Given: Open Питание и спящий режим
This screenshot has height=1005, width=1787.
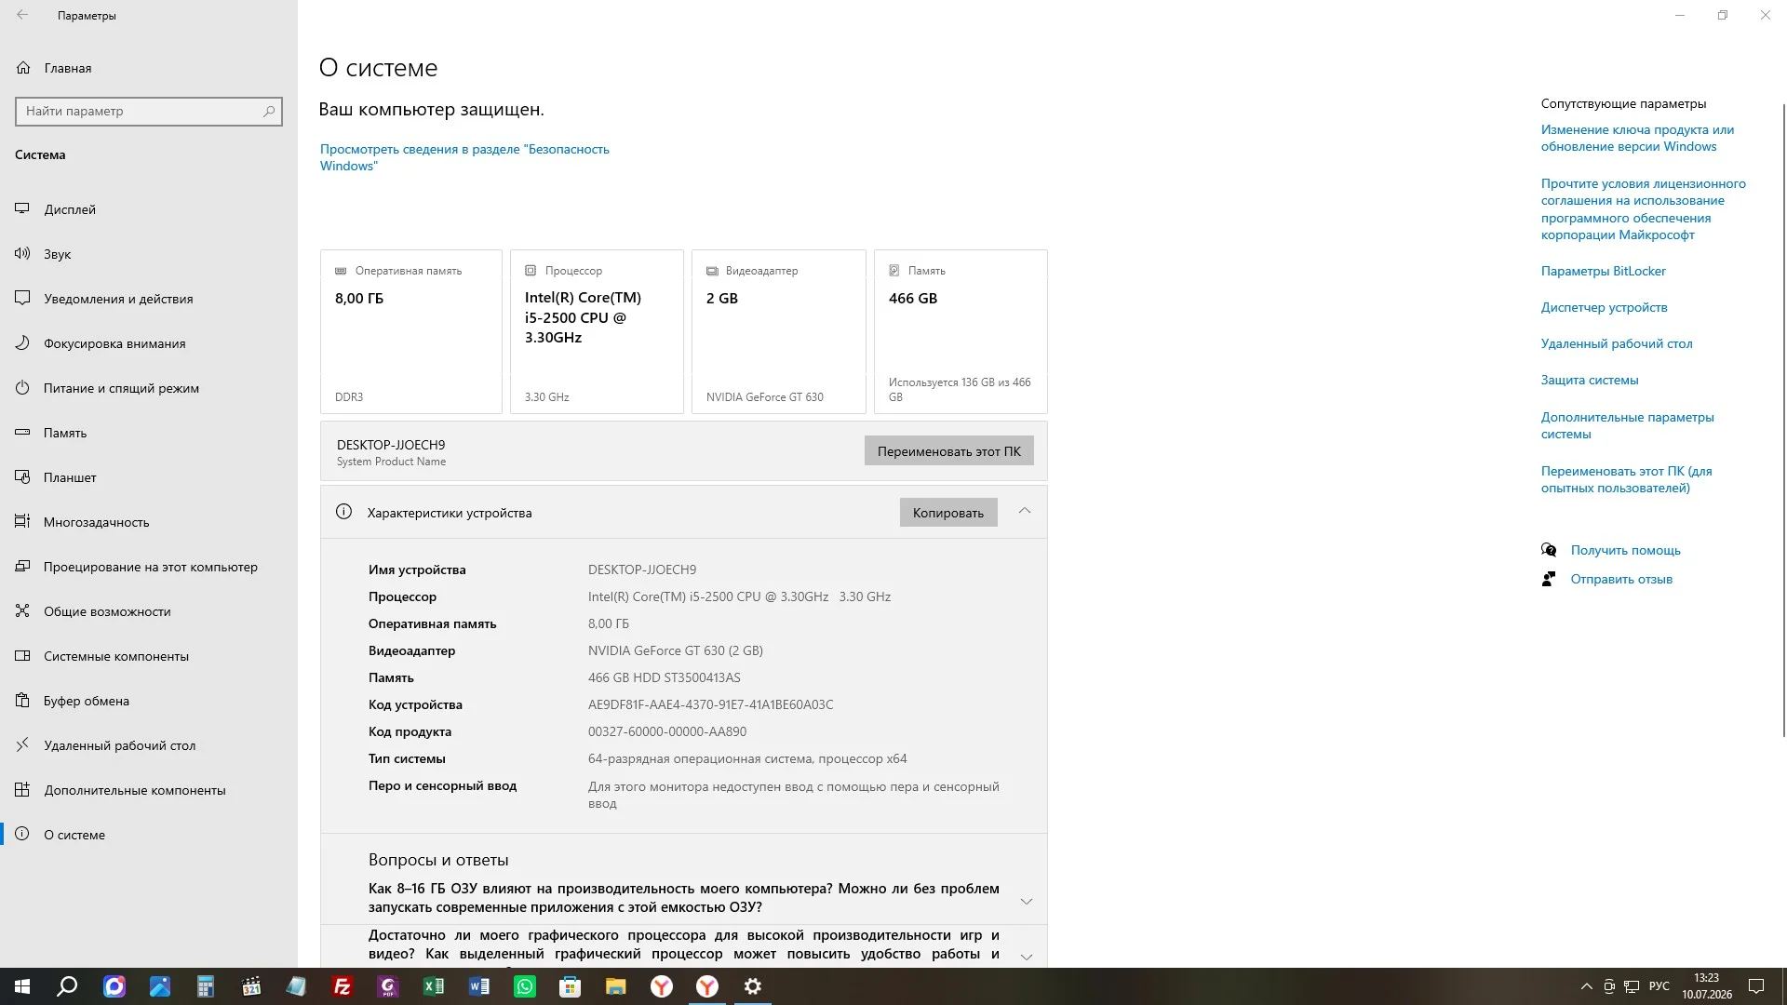Looking at the screenshot, I should click(149, 388).
